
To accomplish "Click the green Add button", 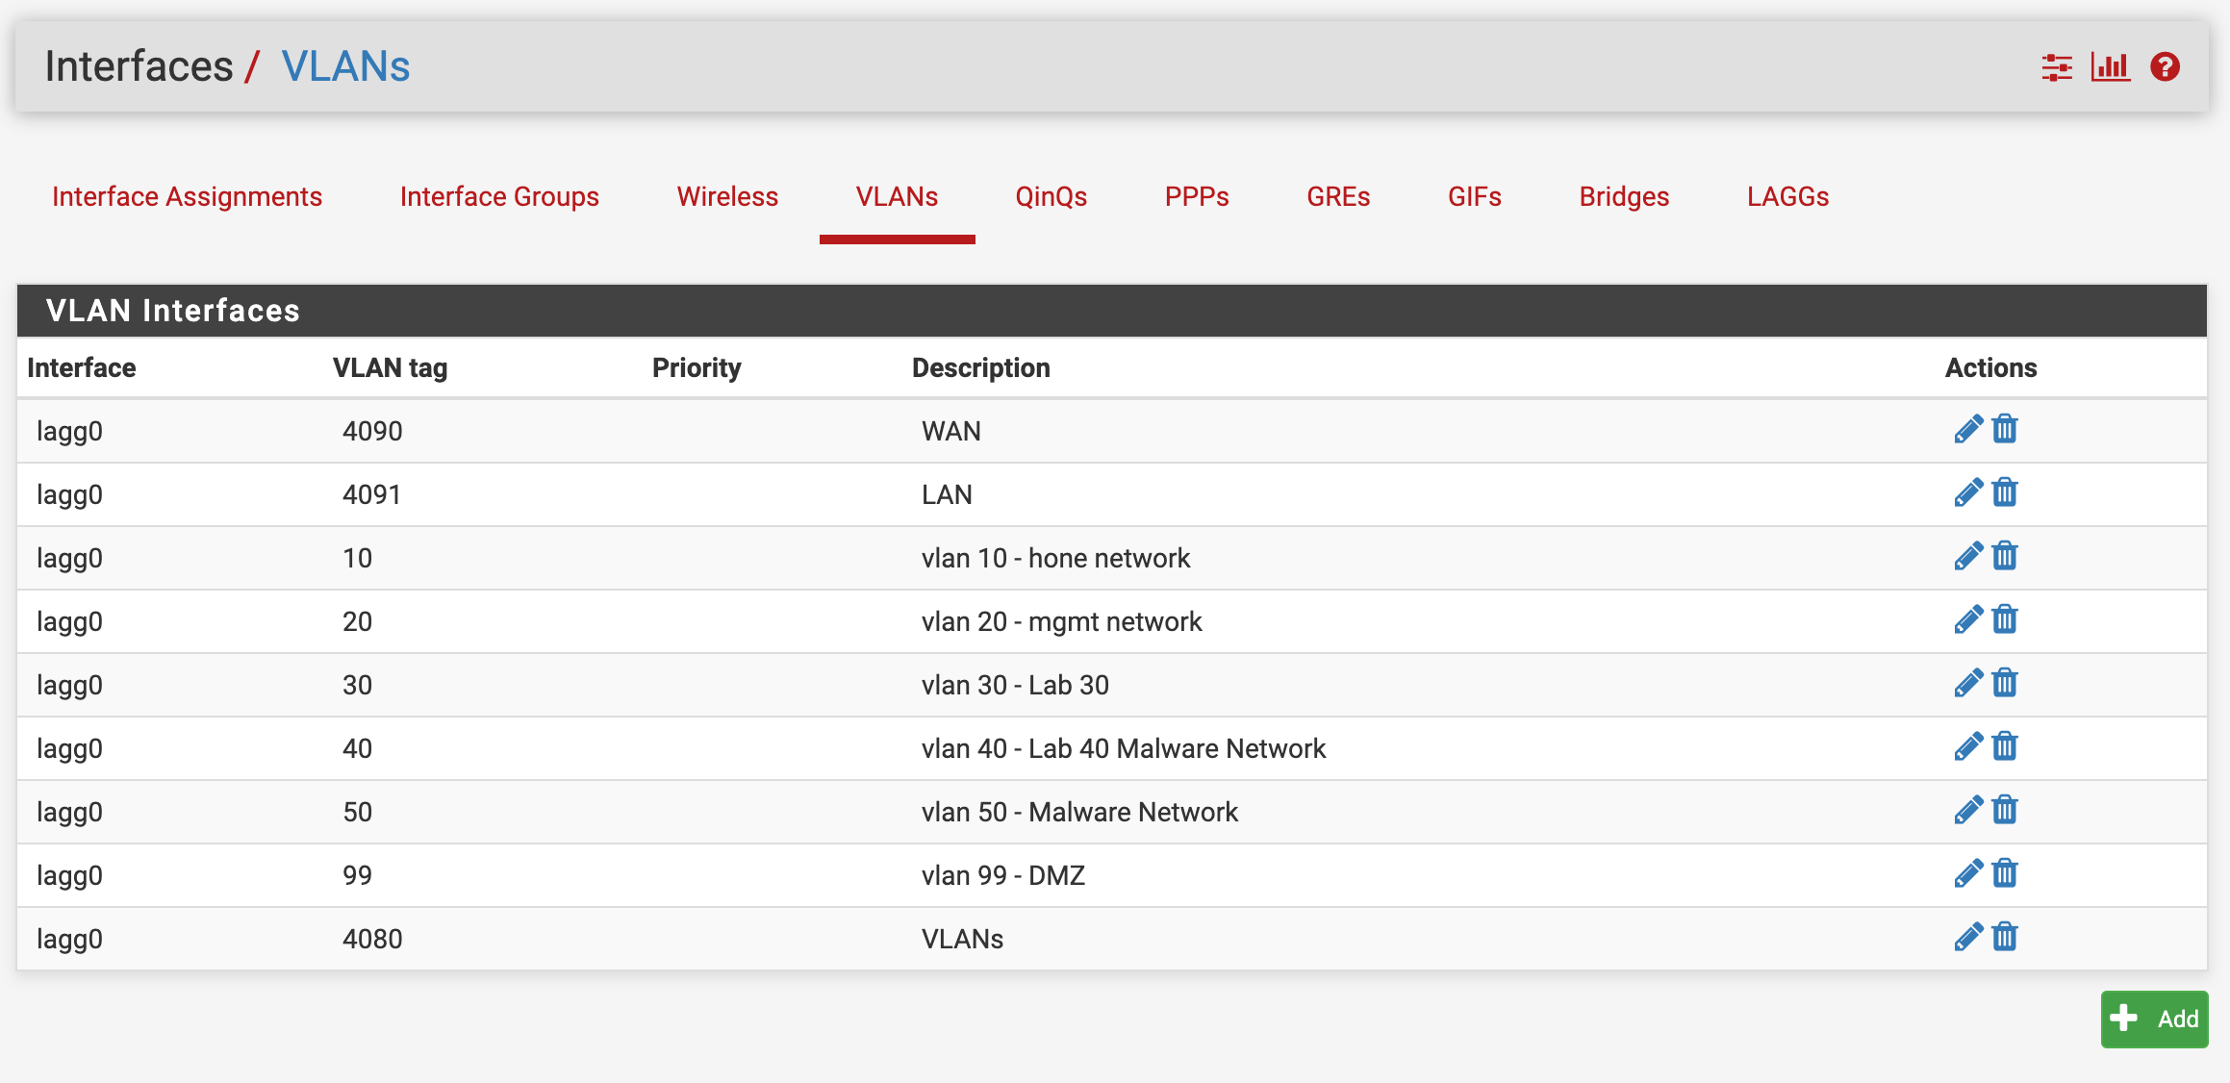I will pyautogui.click(x=2154, y=1019).
